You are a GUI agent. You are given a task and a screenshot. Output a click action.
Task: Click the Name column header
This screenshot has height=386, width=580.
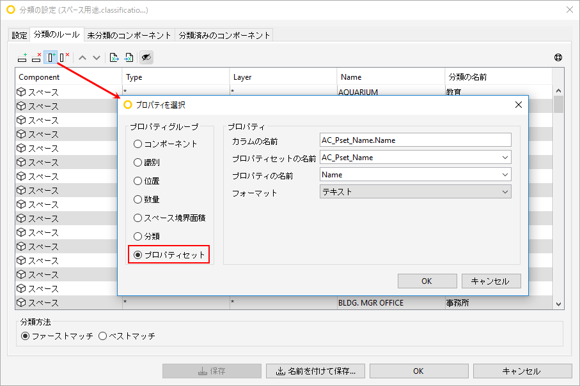pos(391,77)
